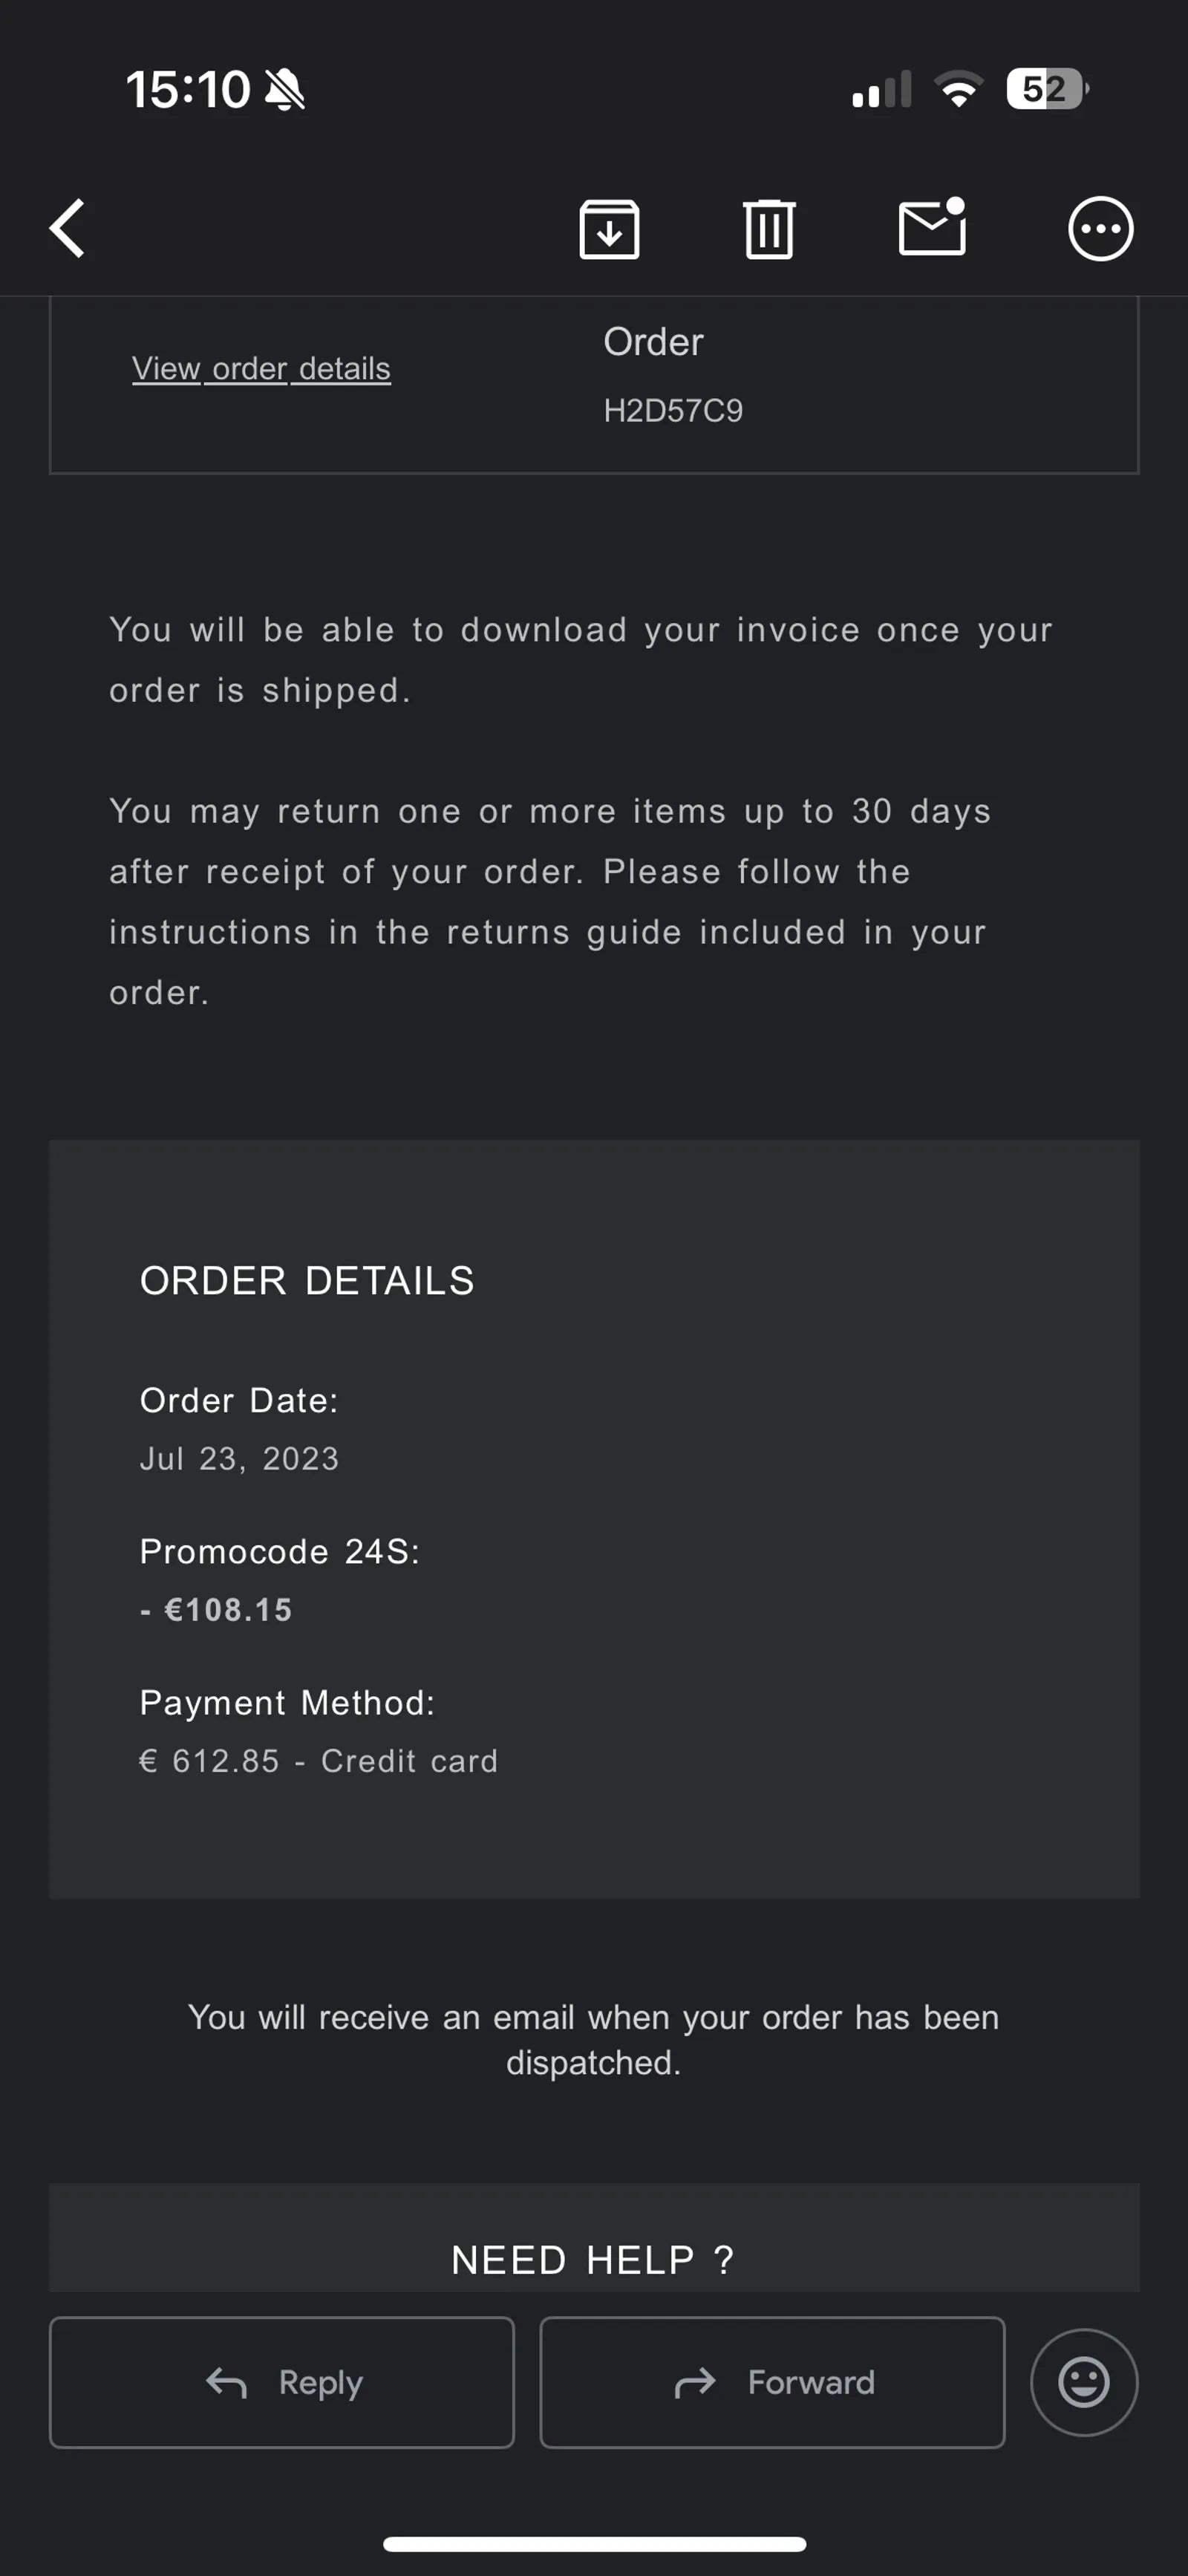Tap the ORDER DETAILS heading
The height and width of the screenshot is (2576, 1188).
pyautogui.click(x=307, y=1281)
